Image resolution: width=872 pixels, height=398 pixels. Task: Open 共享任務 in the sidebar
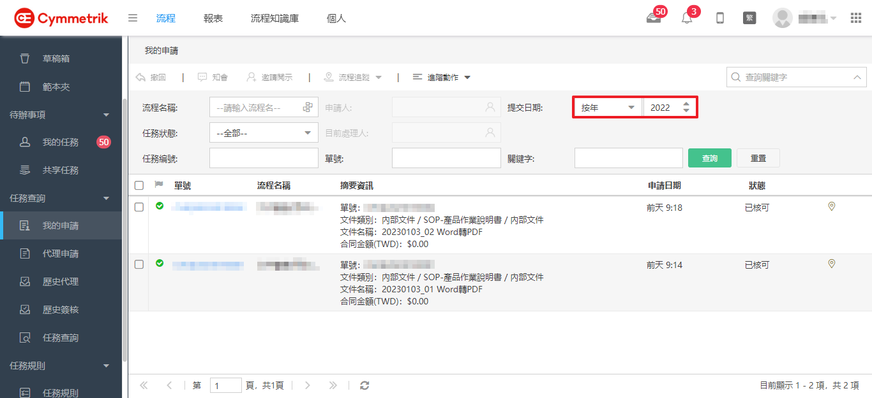tap(61, 170)
